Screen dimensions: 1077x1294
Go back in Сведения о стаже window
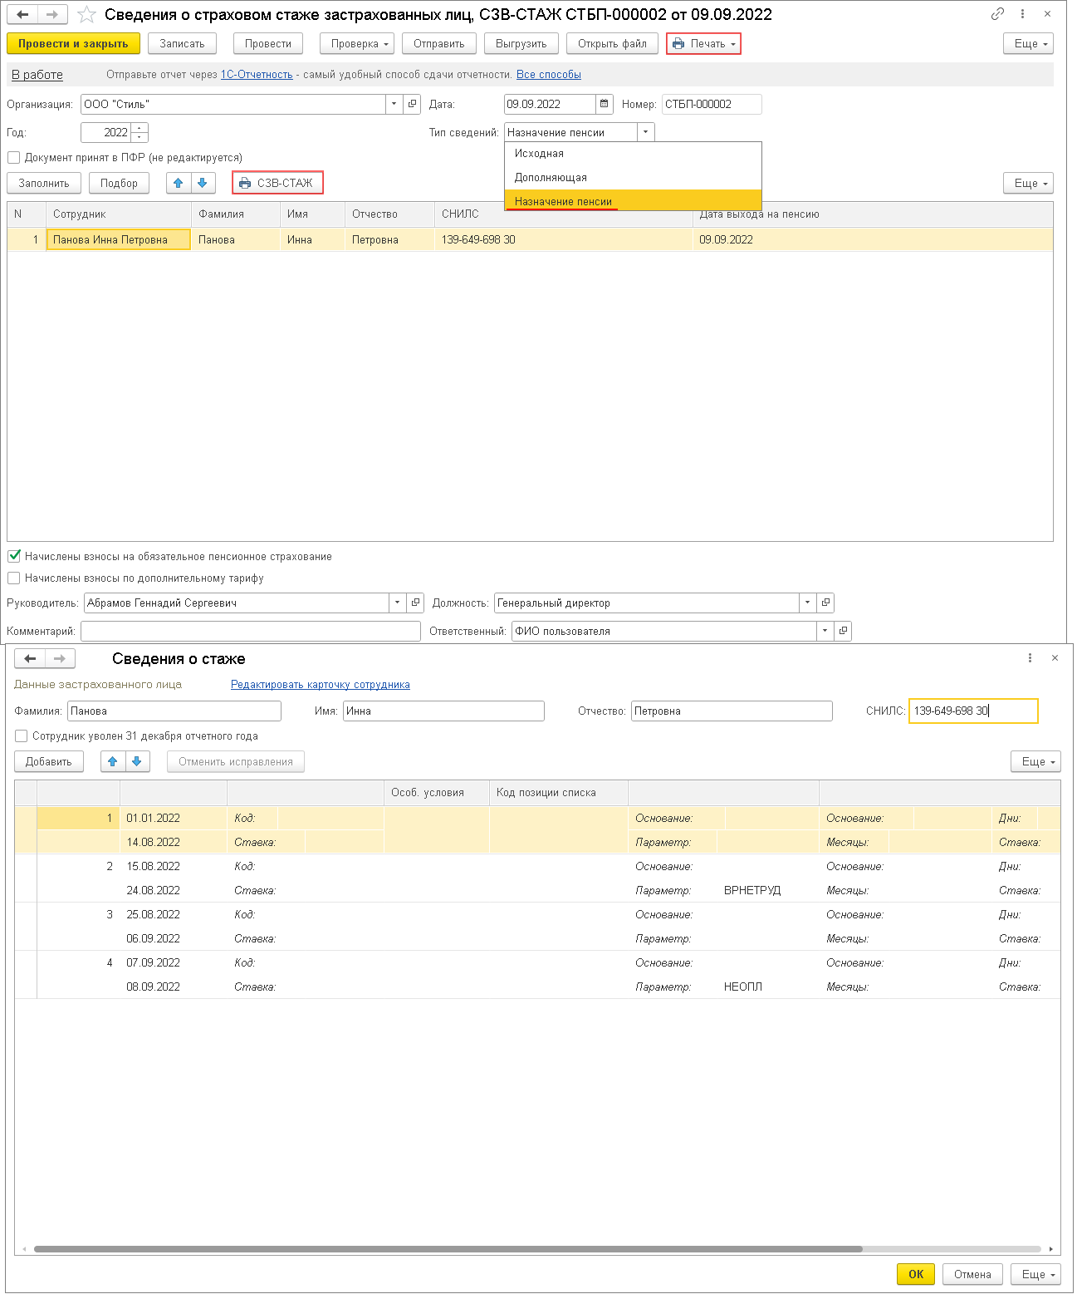coord(30,658)
